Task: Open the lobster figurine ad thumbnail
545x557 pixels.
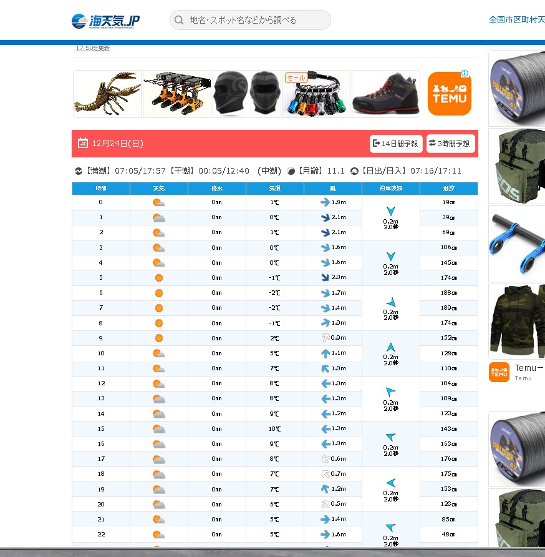Action: pos(107,94)
